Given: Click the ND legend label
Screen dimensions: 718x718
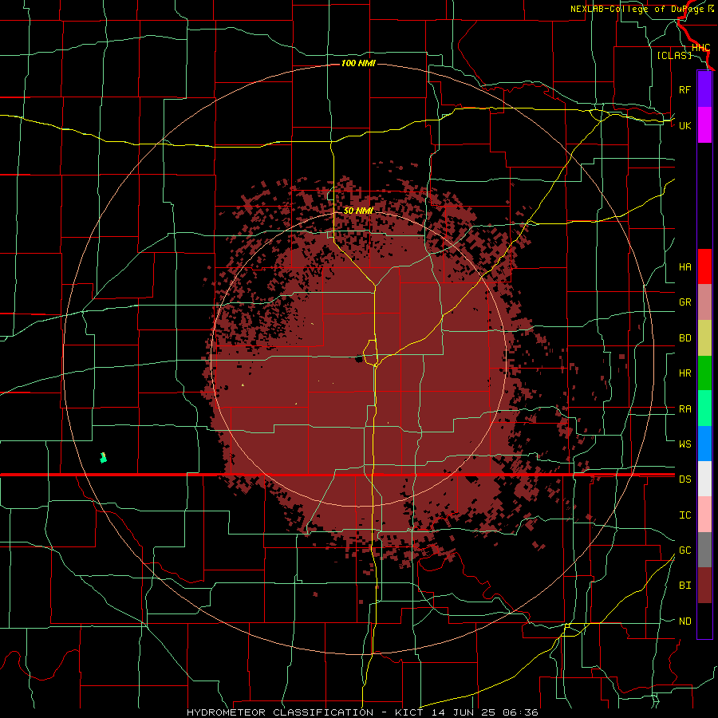Looking at the screenshot, I should [x=684, y=621].
